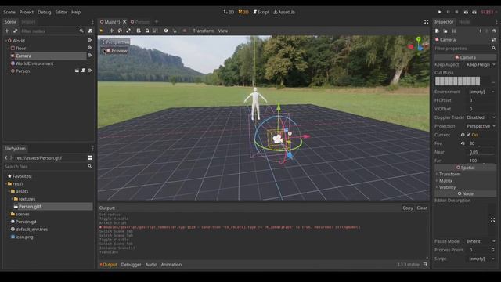Toggle FileSystem split mode icon

90,157
